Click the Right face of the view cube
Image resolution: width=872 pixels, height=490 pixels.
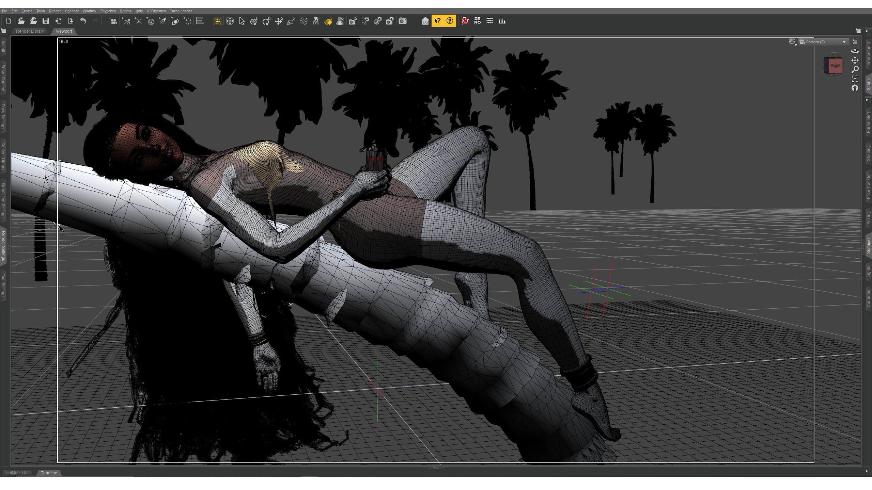(836, 65)
